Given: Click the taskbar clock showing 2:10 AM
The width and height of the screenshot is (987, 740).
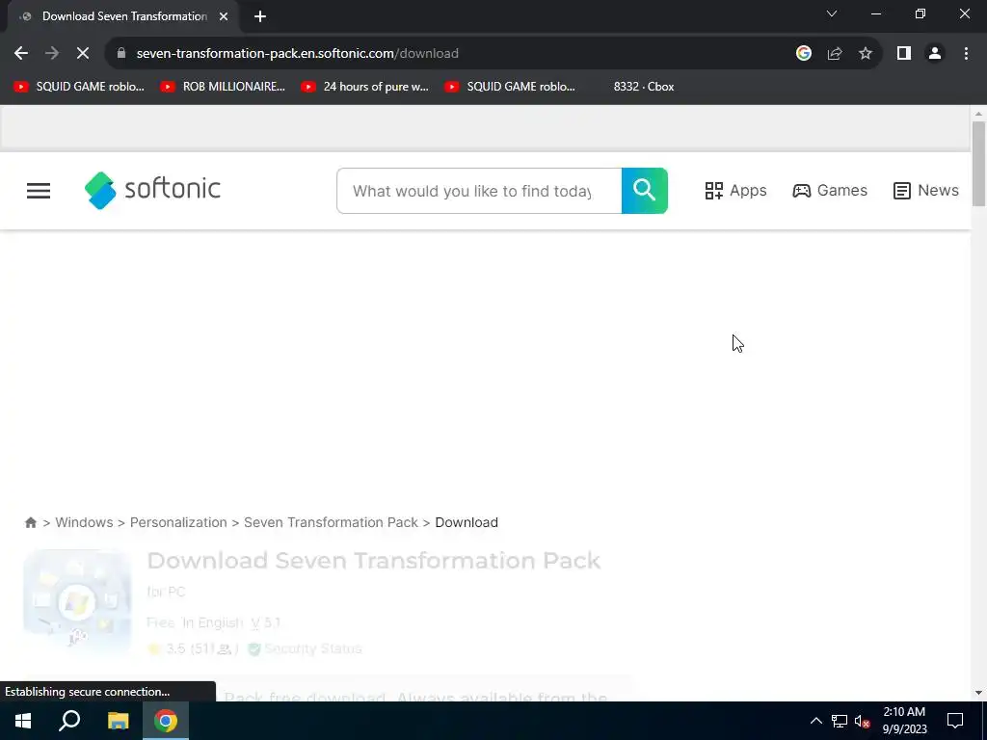Looking at the screenshot, I should [x=904, y=721].
